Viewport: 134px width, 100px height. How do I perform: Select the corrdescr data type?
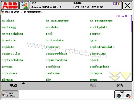click(10, 73)
